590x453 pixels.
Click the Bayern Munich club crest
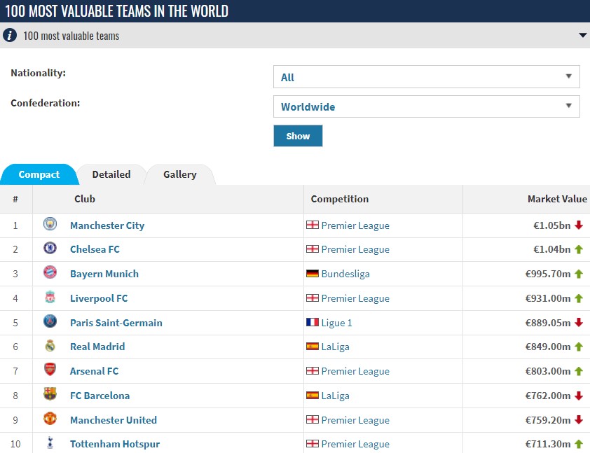pyautogui.click(x=50, y=272)
